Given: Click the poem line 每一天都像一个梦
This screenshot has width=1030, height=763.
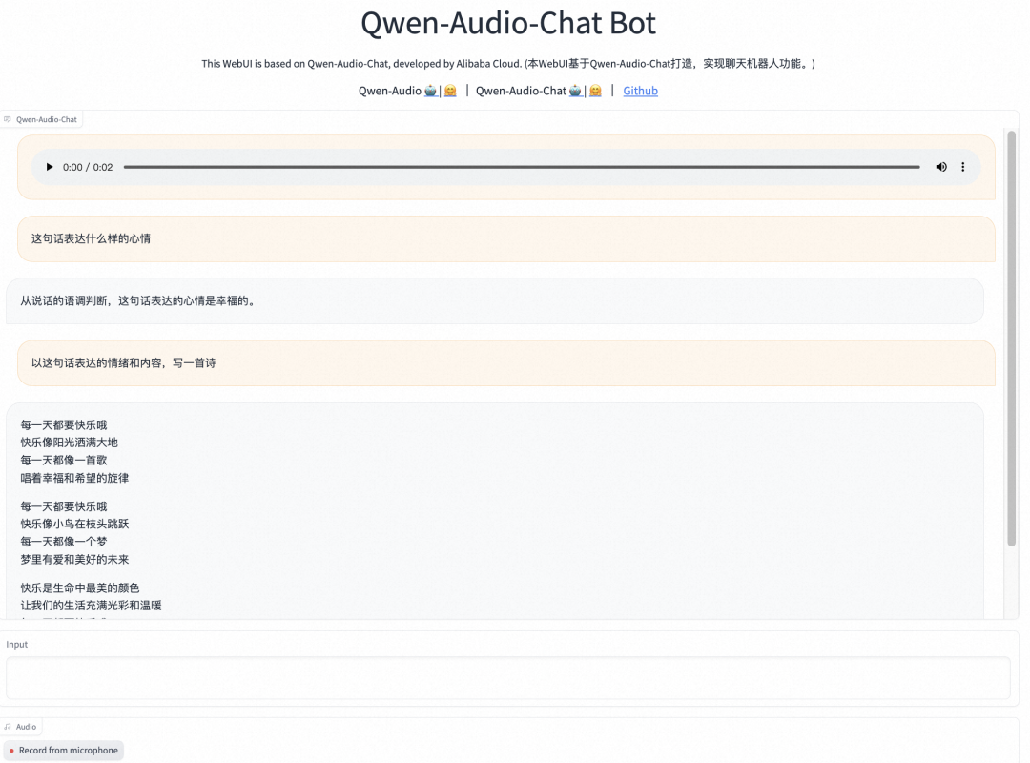Looking at the screenshot, I should (64, 542).
